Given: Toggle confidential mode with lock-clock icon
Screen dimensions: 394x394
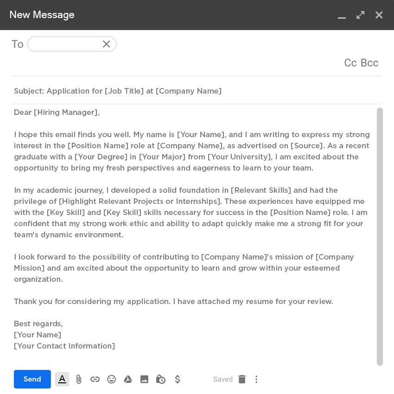Looking at the screenshot, I should coord(161,379).
